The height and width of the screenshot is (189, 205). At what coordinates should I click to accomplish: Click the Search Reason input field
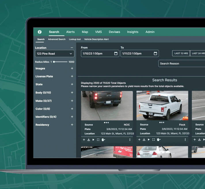pyautogui.click(x=181, y=64)
